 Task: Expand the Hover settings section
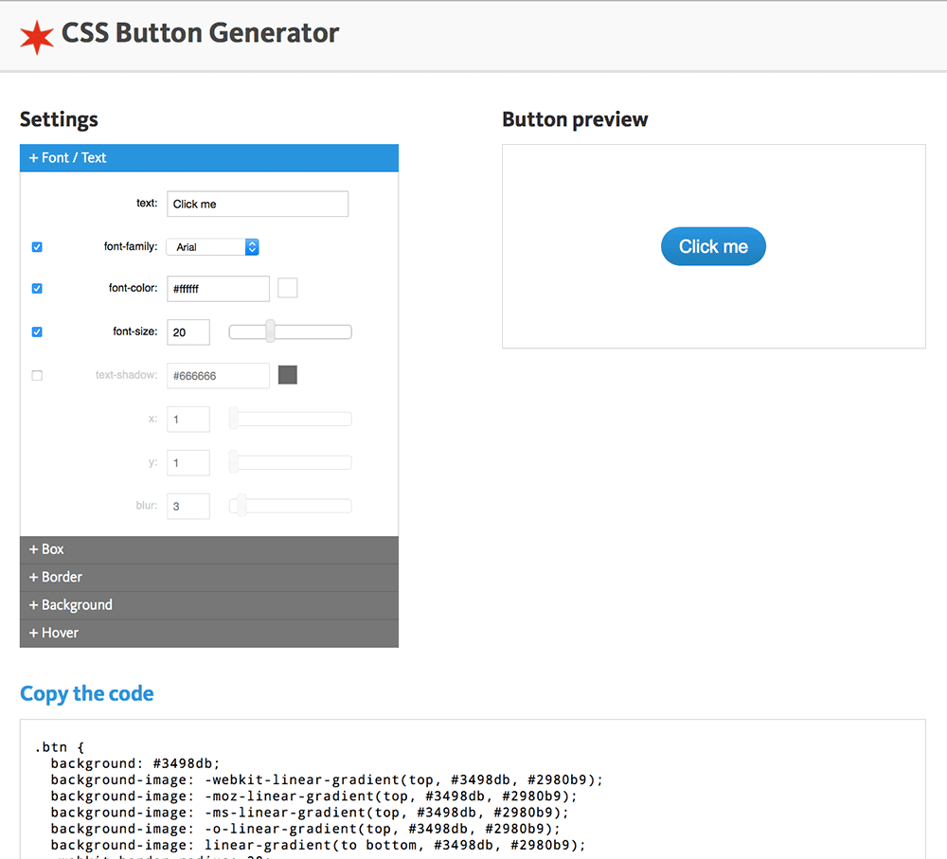point(208,633)
